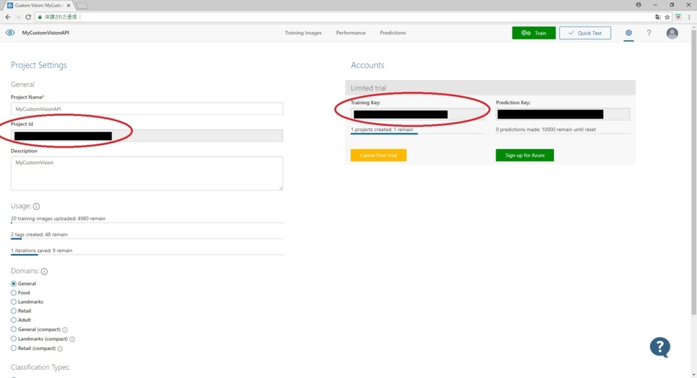Open the settings gear icon
Image resolution: width=697 pixels, height=378 pixels.
(628, 33)
